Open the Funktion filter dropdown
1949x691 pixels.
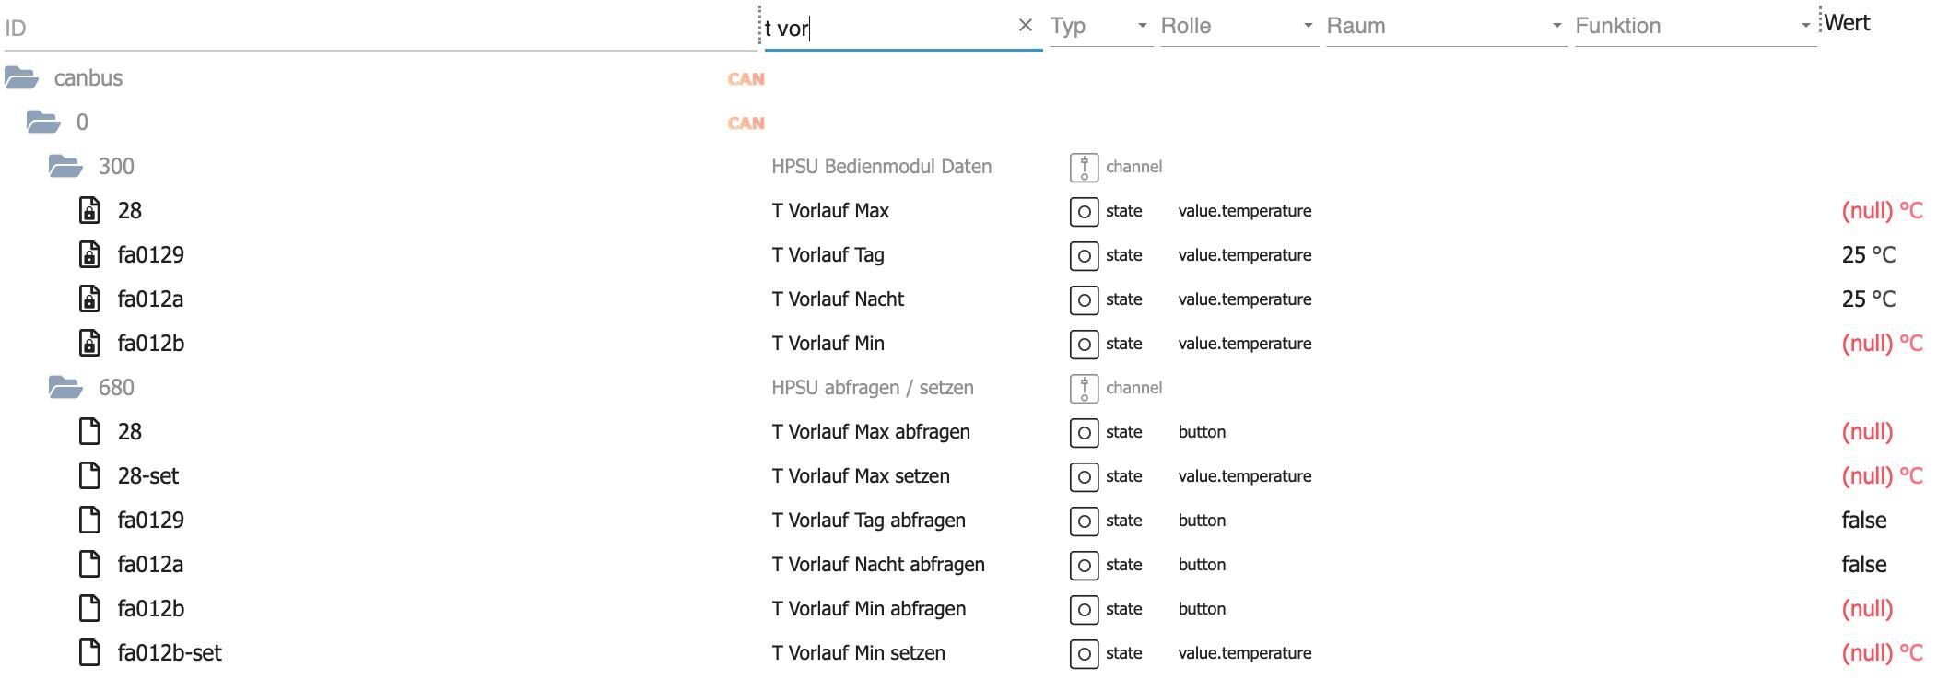coord(1694,26)
